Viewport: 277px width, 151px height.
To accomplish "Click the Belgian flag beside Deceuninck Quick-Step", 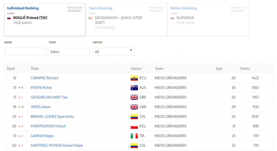I will tap(91, 18).
